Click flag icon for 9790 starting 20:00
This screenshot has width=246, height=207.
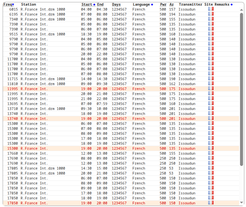211,54
